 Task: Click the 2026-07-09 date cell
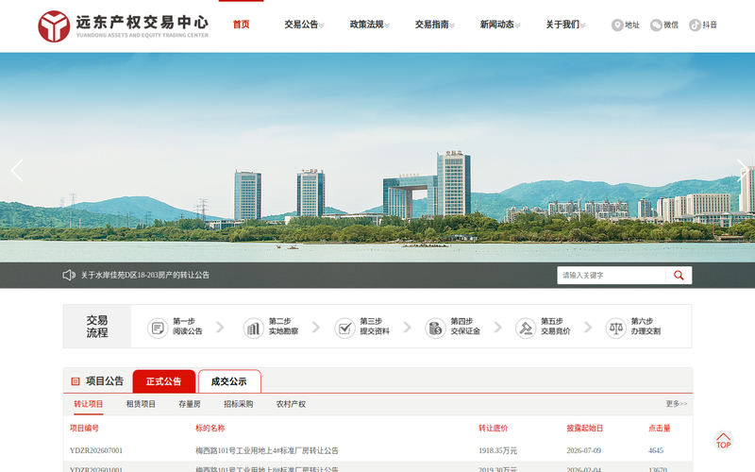click(x=584, y=451)
